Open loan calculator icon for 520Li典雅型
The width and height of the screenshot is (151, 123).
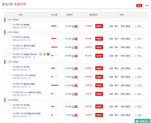[x=73, y=26]
